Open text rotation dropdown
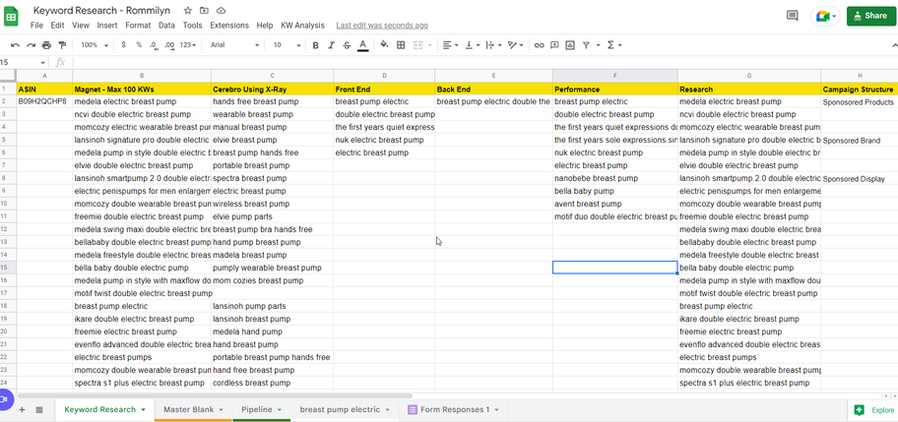 [x=515, y=45]
